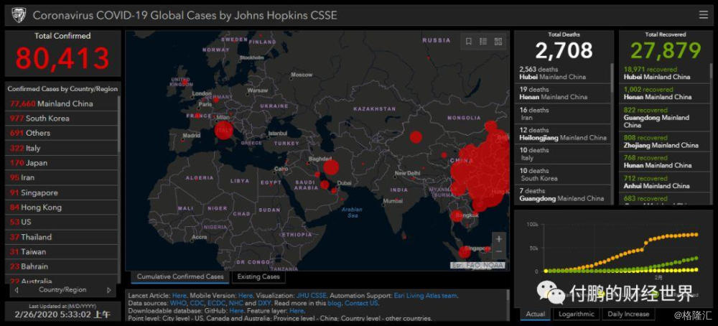Screen dimensions: 718x326
Task: Open the CDC data source link
Action: 197,303
